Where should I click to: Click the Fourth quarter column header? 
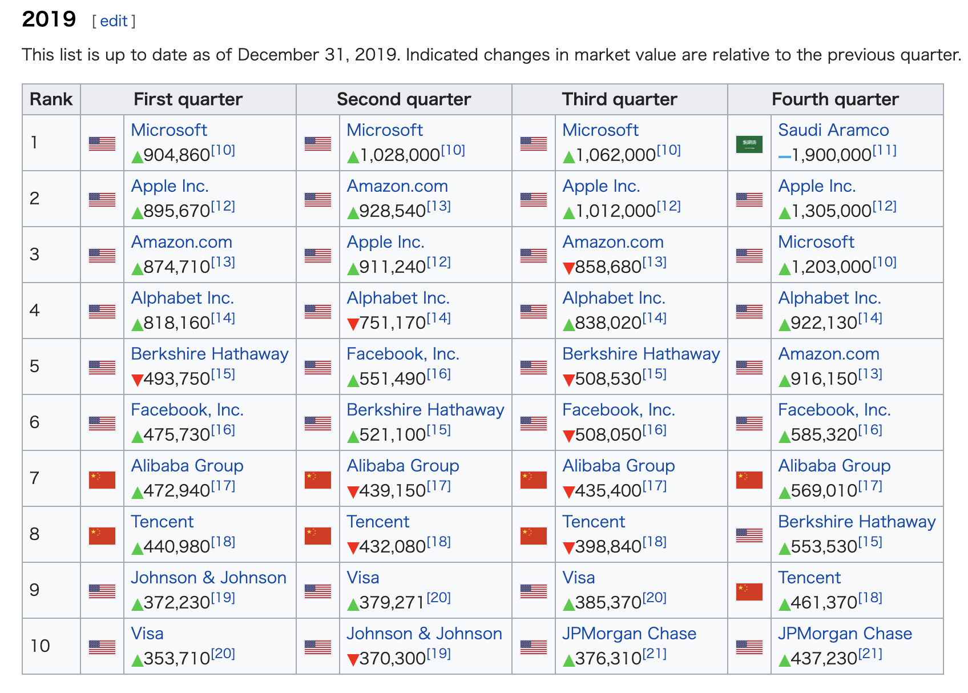coord(836,99)
